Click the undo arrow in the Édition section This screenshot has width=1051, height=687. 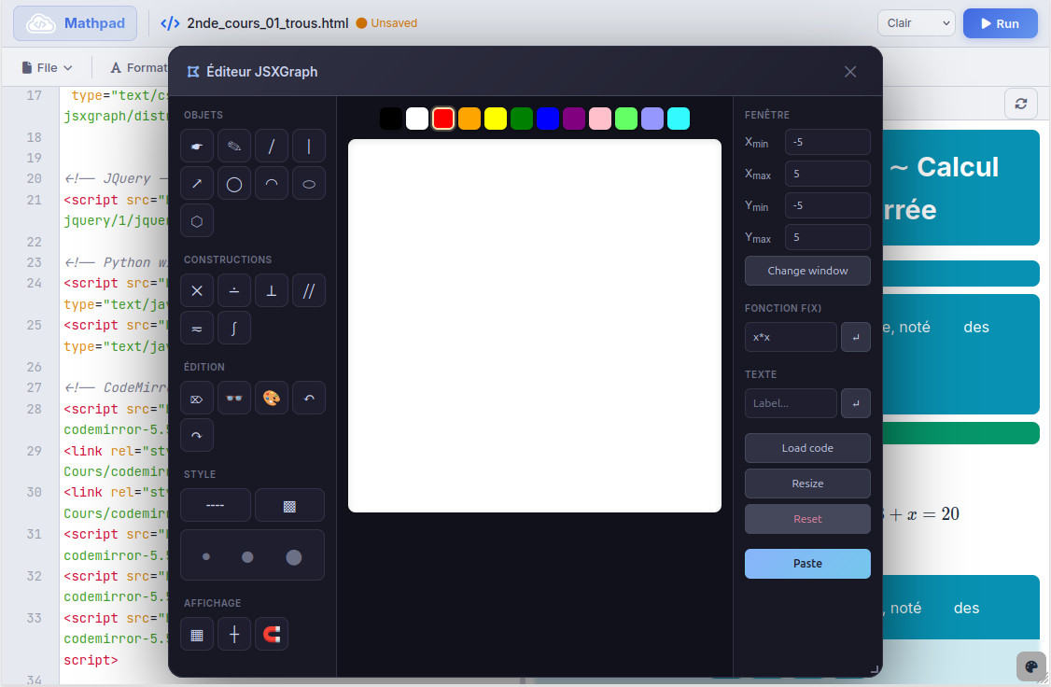coord(308,398)
